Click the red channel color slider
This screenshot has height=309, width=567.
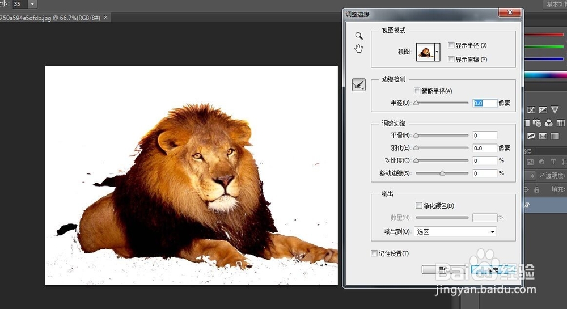pyautogui.click(x=545, y=35)
